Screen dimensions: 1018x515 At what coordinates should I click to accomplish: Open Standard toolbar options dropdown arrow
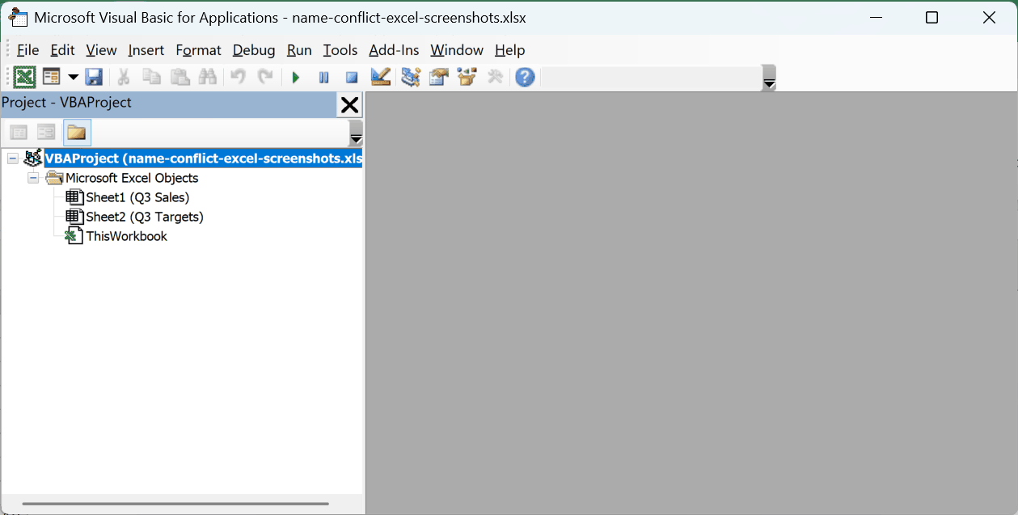(x=769, y=78)
